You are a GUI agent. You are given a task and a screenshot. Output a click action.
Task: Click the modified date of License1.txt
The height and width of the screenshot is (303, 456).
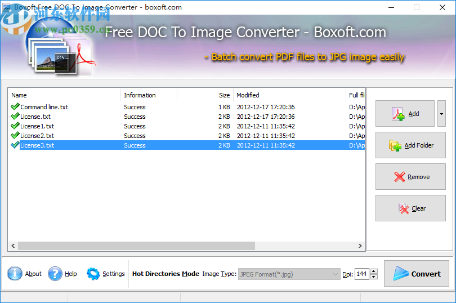pyautogui.click(x=266, y=126)
